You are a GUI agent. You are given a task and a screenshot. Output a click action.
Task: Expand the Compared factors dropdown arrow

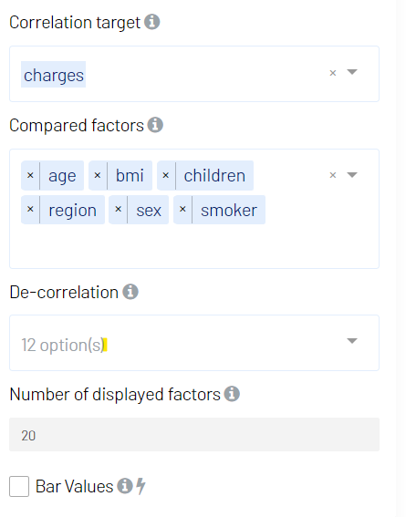click(x=352, y=175)
